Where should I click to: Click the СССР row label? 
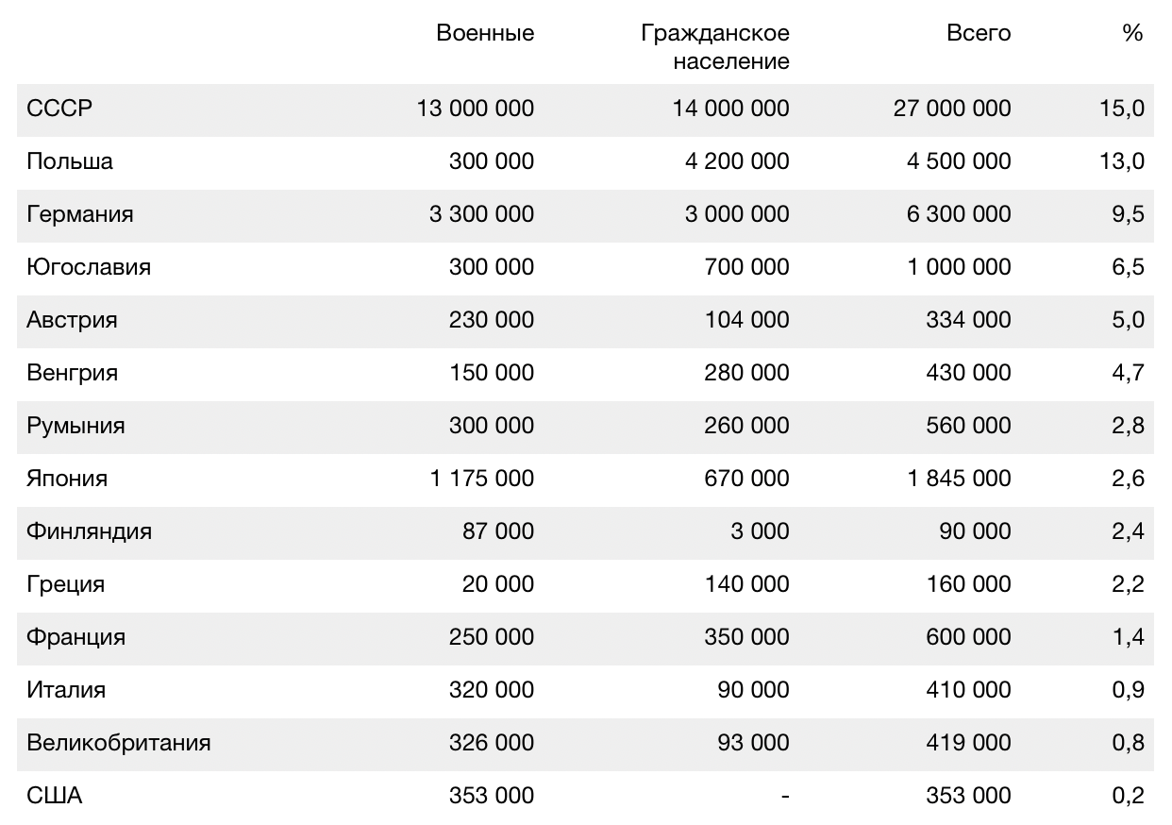point(59,109)
